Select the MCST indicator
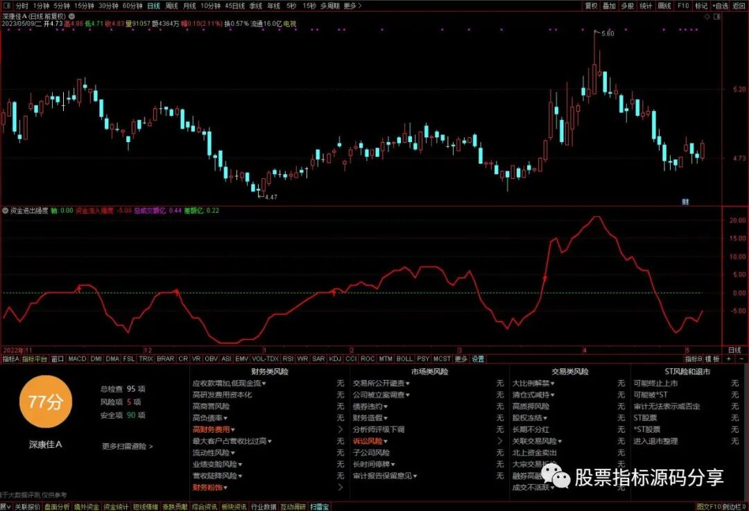 click(x=442, y=358)
